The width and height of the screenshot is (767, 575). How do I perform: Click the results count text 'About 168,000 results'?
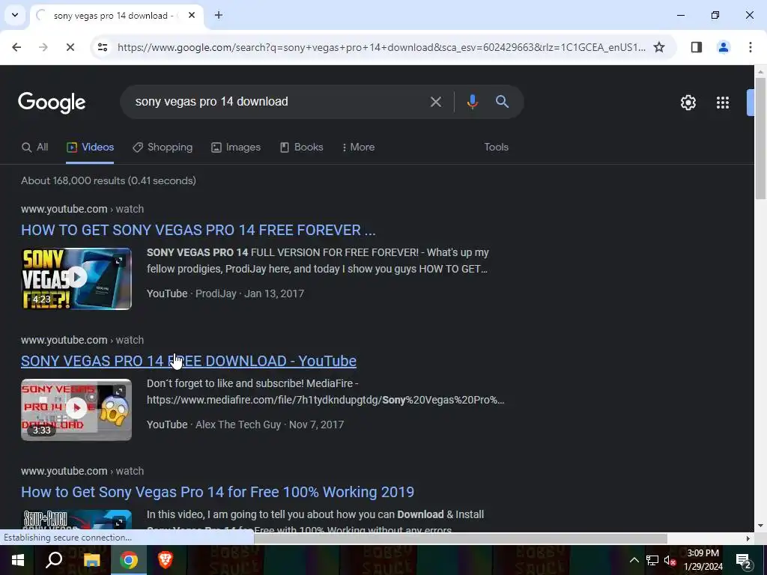click(73, 180)
